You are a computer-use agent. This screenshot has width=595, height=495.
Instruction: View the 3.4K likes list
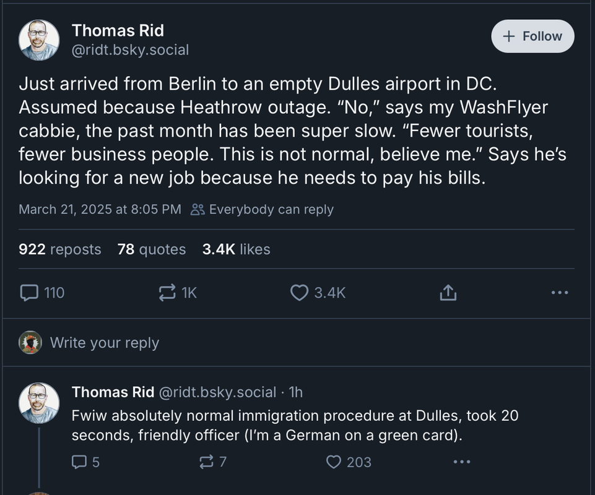point(236,249)
